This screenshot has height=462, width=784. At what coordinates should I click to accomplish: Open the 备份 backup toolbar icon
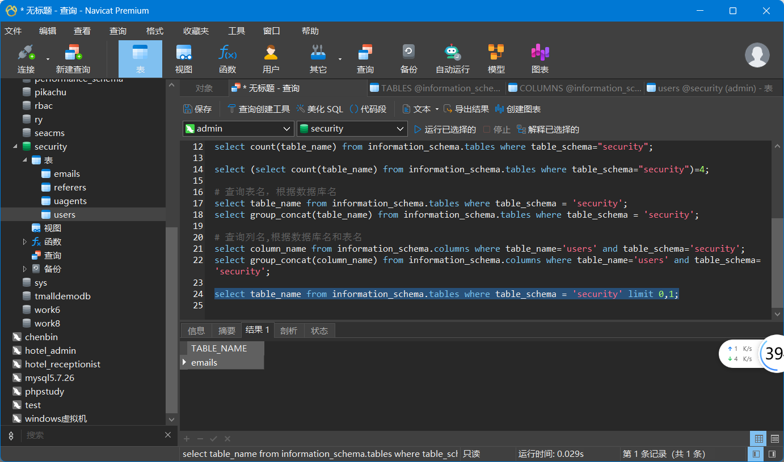coord(409,59)
